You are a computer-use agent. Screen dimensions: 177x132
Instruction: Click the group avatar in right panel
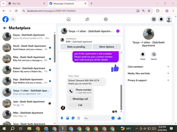coord(148,34)
